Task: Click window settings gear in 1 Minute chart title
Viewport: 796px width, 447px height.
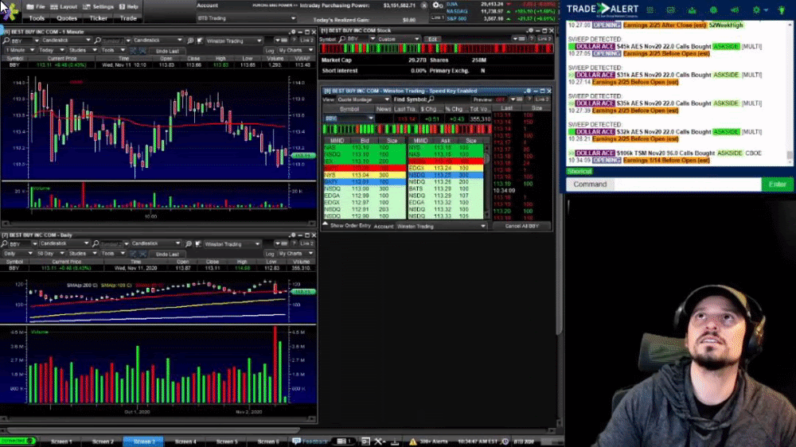Action: [x=293, y=32]
